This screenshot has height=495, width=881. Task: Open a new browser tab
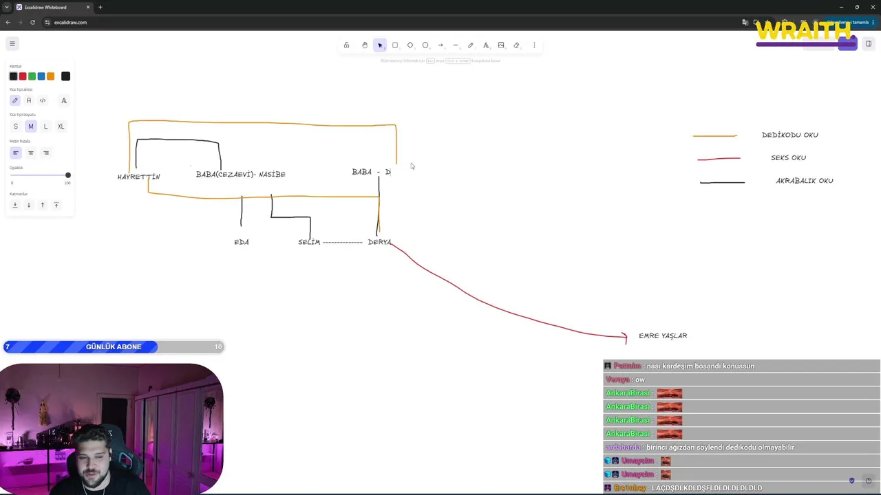100,7
